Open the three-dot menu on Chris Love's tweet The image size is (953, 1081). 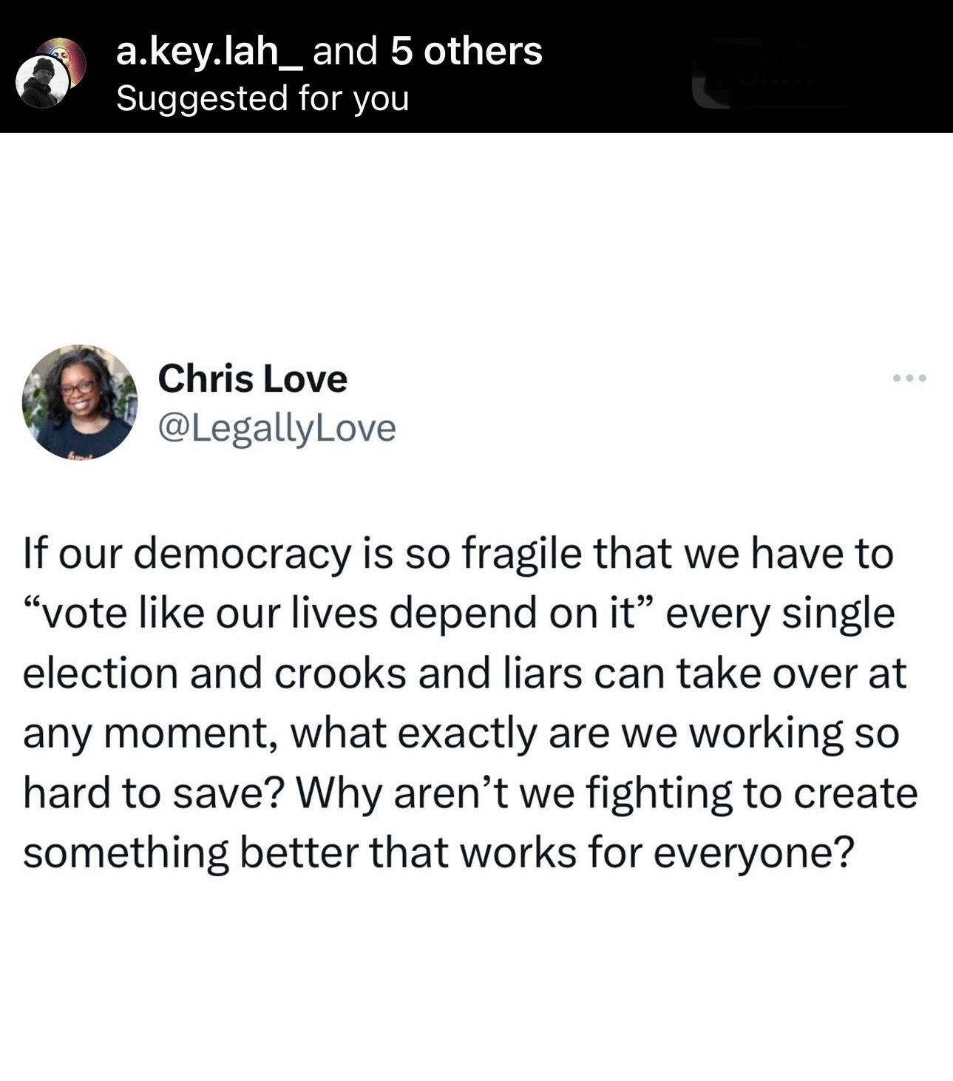point(909,379)
